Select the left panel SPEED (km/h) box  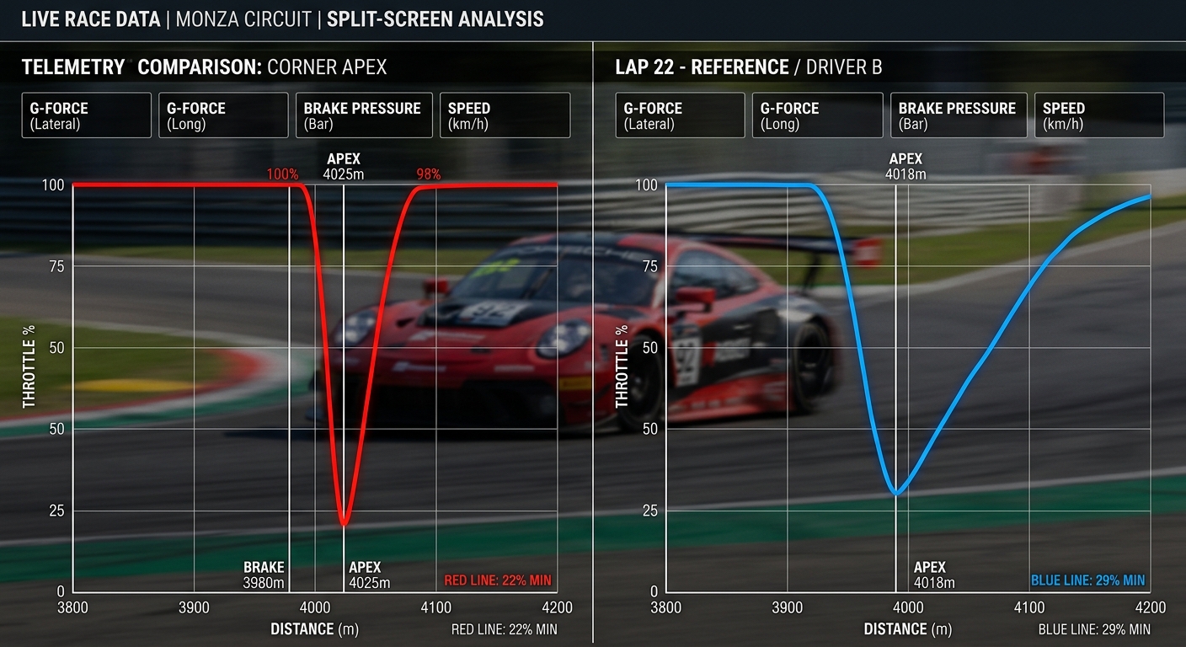[505, 115]
